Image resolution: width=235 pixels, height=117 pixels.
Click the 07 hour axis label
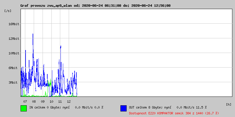[25, 101]
